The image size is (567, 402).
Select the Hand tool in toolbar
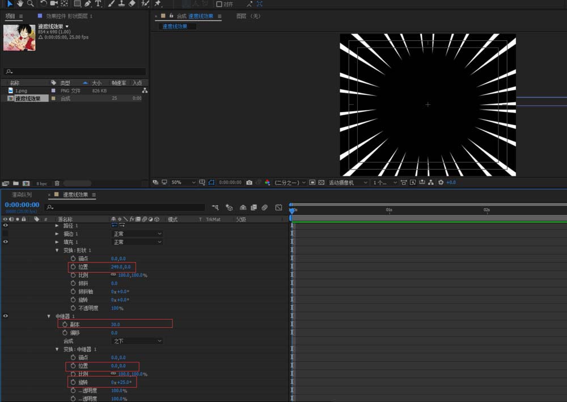[x=20, y=3]
